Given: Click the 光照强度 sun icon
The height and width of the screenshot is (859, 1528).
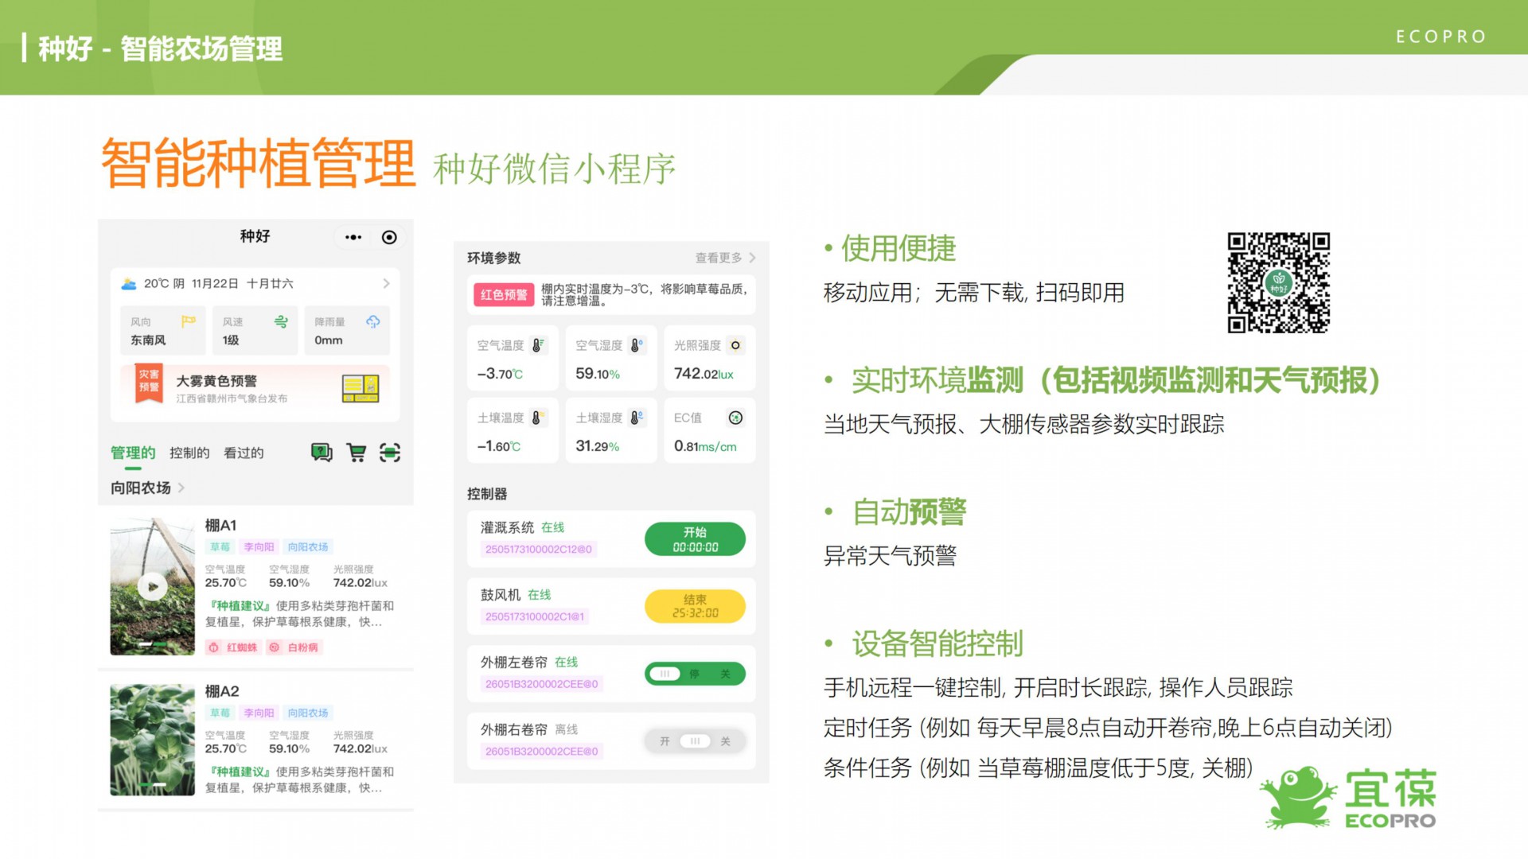Looking at the screenshot, I should click(x=735, y=345).
